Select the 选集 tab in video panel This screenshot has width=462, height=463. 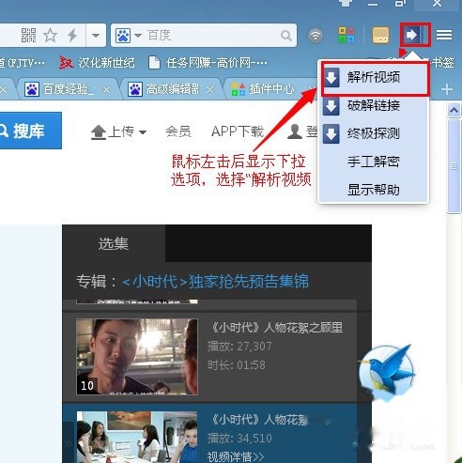click(x=114, y=243)
